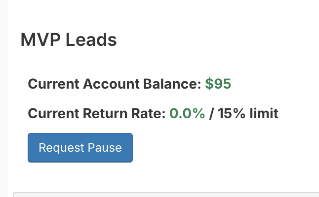Image resolution: width=319 pixels, height=197 pixels.
Task: Click the gray strip on left edge
Action: tap(4, 98)
